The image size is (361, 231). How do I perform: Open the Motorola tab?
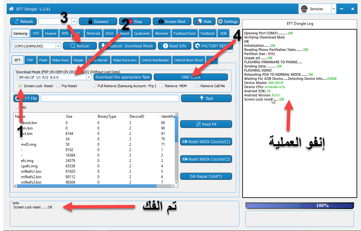click(93, 33)
